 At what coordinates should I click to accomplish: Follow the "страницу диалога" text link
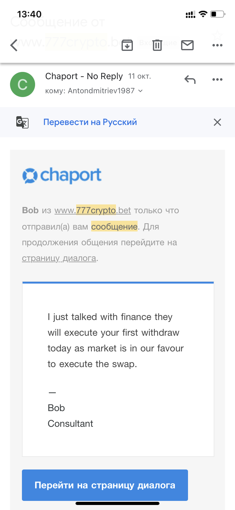tap(59, 258)
